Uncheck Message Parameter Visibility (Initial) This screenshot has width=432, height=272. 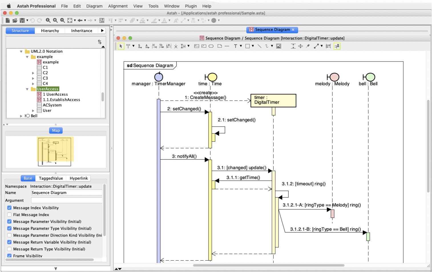pyautogui.click(x=9, y=222)
